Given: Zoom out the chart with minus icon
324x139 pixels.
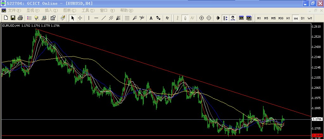Looking at the screenshot, I should tap(209, 18).
